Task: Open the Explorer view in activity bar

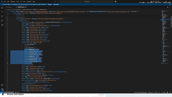Action: [x=2, y=7]
